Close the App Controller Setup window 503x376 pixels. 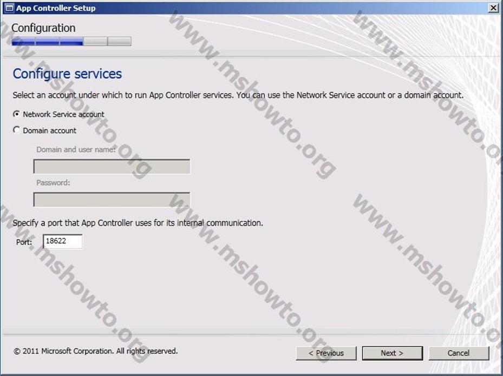pos(493,8)
